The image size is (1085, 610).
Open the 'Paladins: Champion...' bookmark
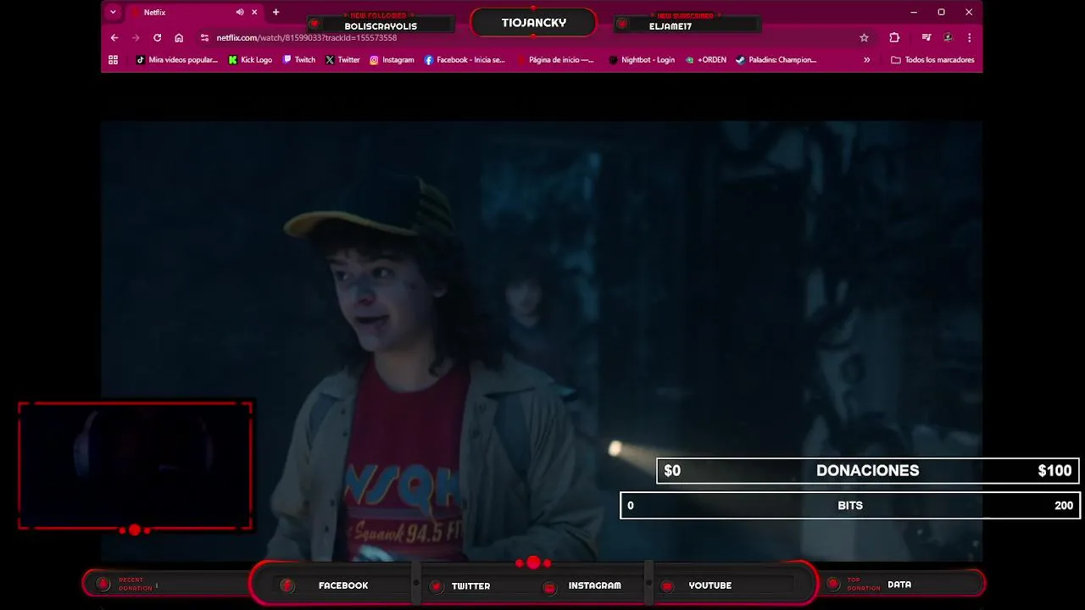click(x=776, y=60)
